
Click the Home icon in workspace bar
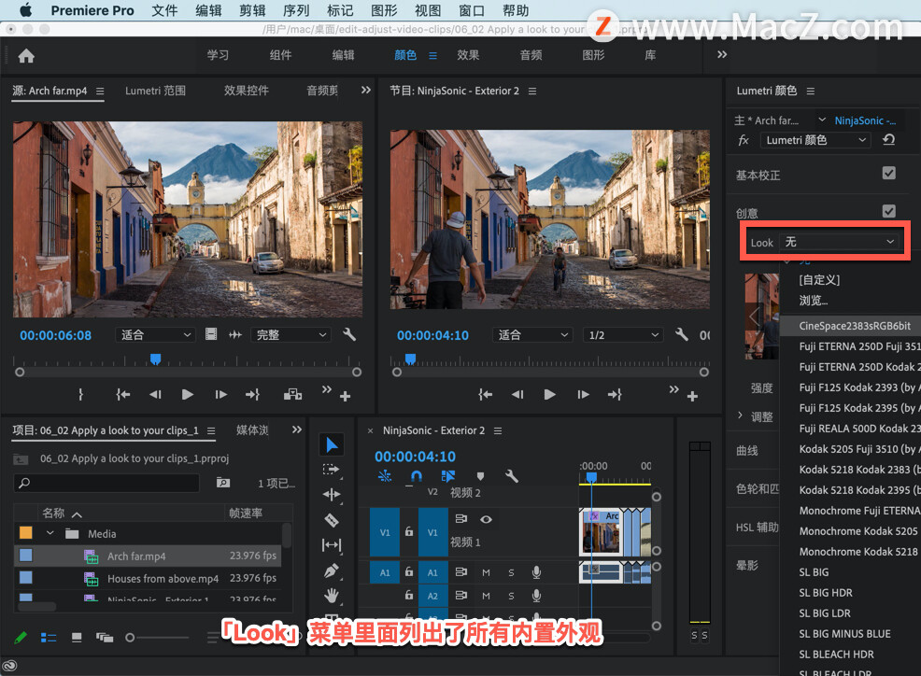[26, 56]
